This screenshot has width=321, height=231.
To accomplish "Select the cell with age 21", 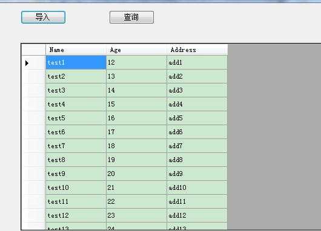I will [136, 187].
